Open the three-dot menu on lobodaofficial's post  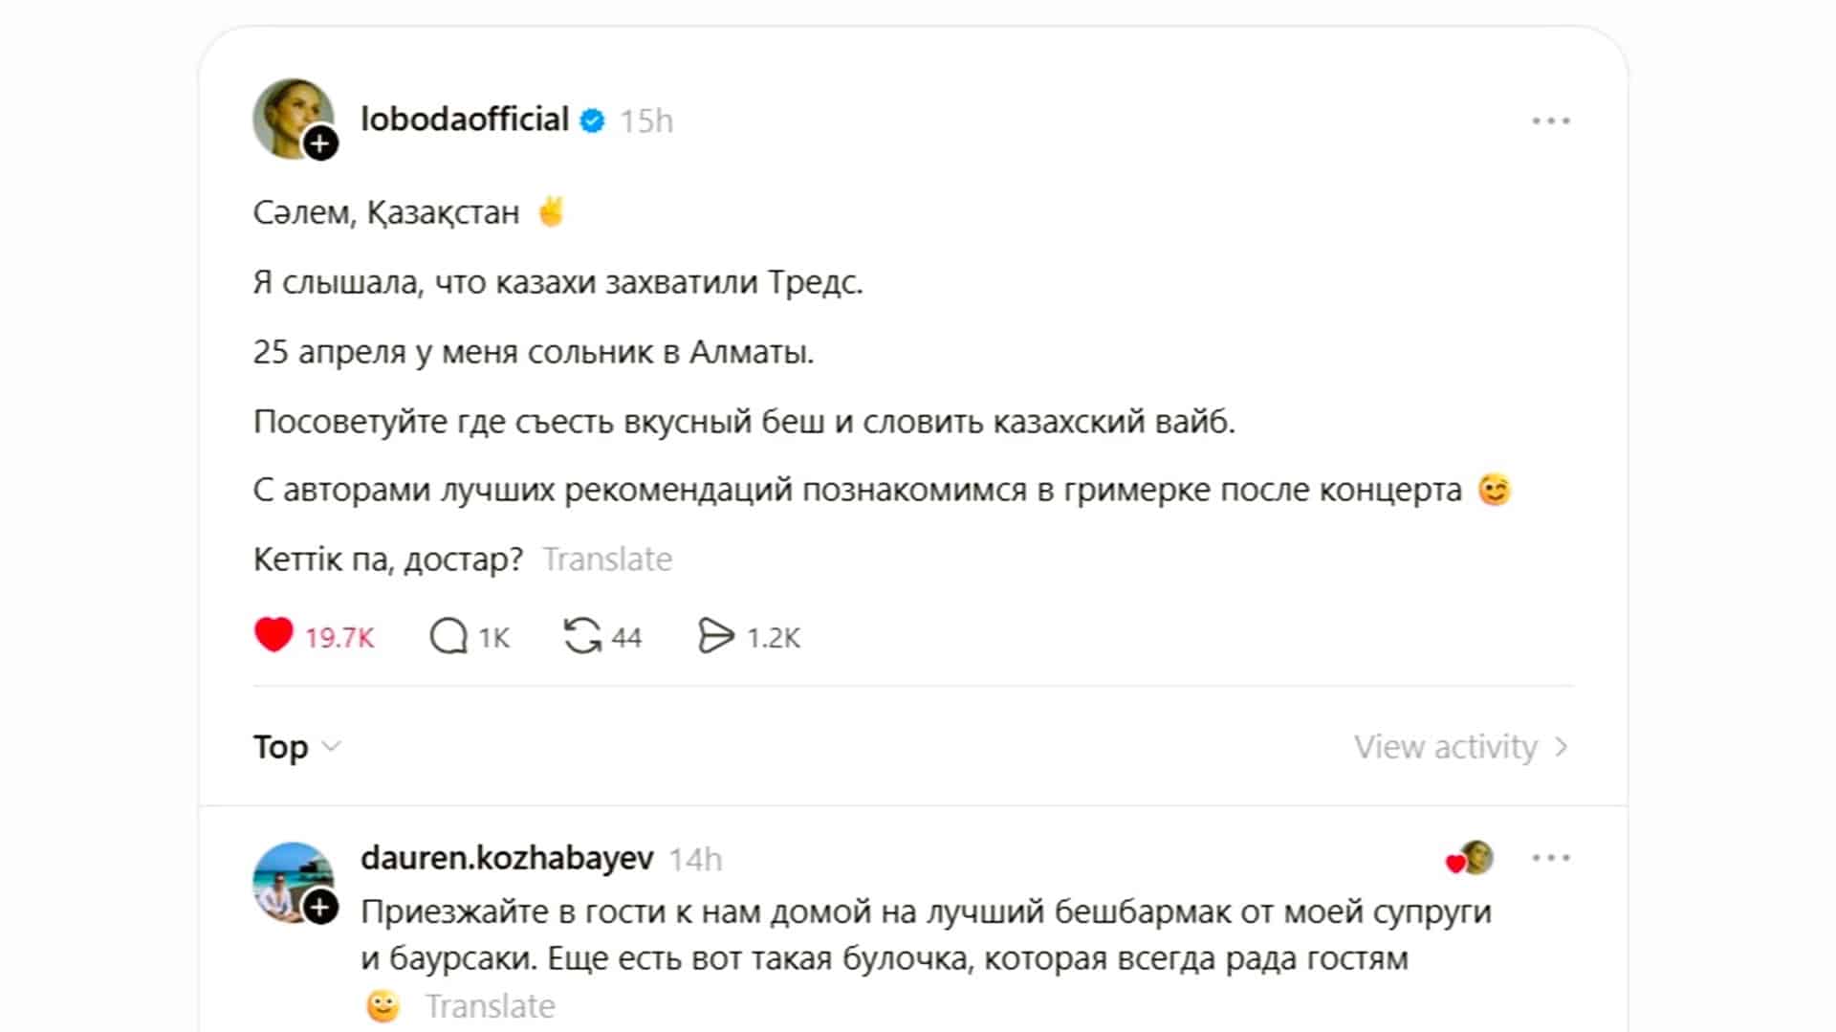[1550, 121]
